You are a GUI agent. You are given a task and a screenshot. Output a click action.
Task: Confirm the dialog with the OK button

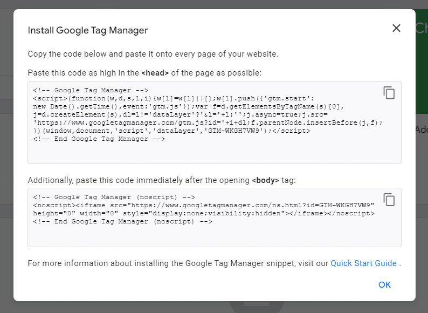tap(384, 285)
